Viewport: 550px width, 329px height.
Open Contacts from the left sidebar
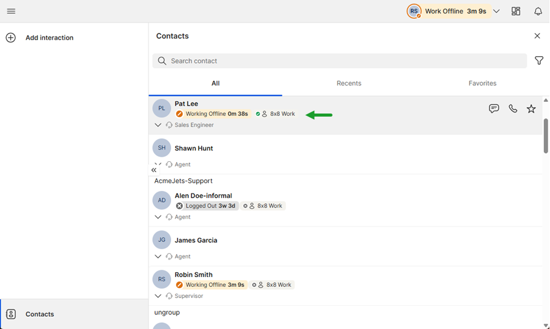pos(74,314)
